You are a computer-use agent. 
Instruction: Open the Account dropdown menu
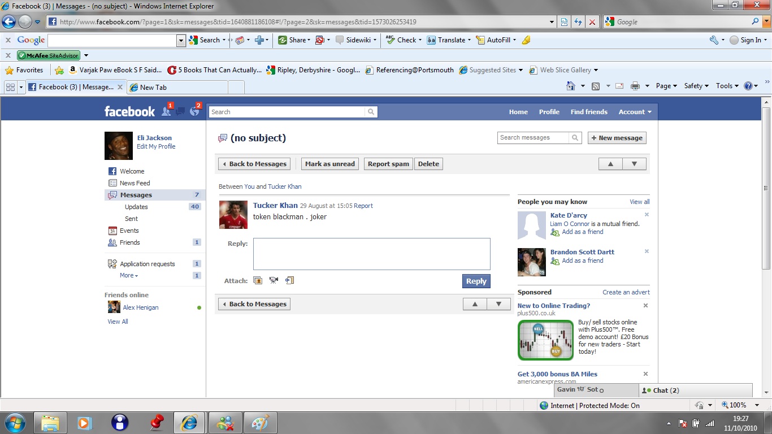coord(635,112)
